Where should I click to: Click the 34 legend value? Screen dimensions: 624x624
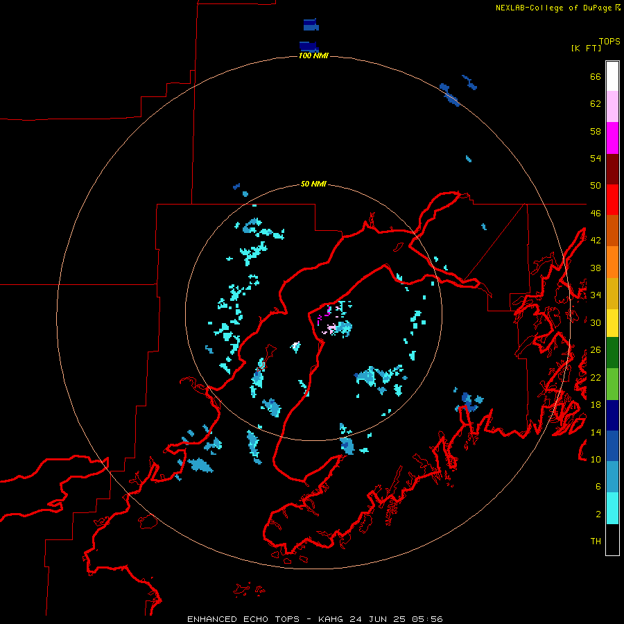coord(596,295)
